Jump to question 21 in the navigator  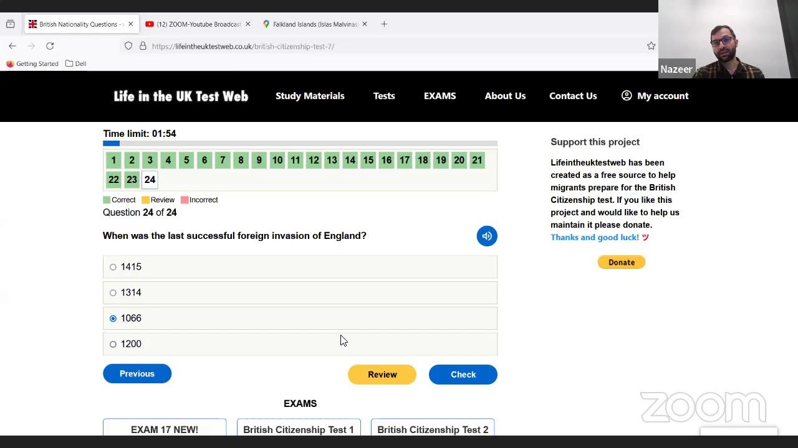click(477, 161)
